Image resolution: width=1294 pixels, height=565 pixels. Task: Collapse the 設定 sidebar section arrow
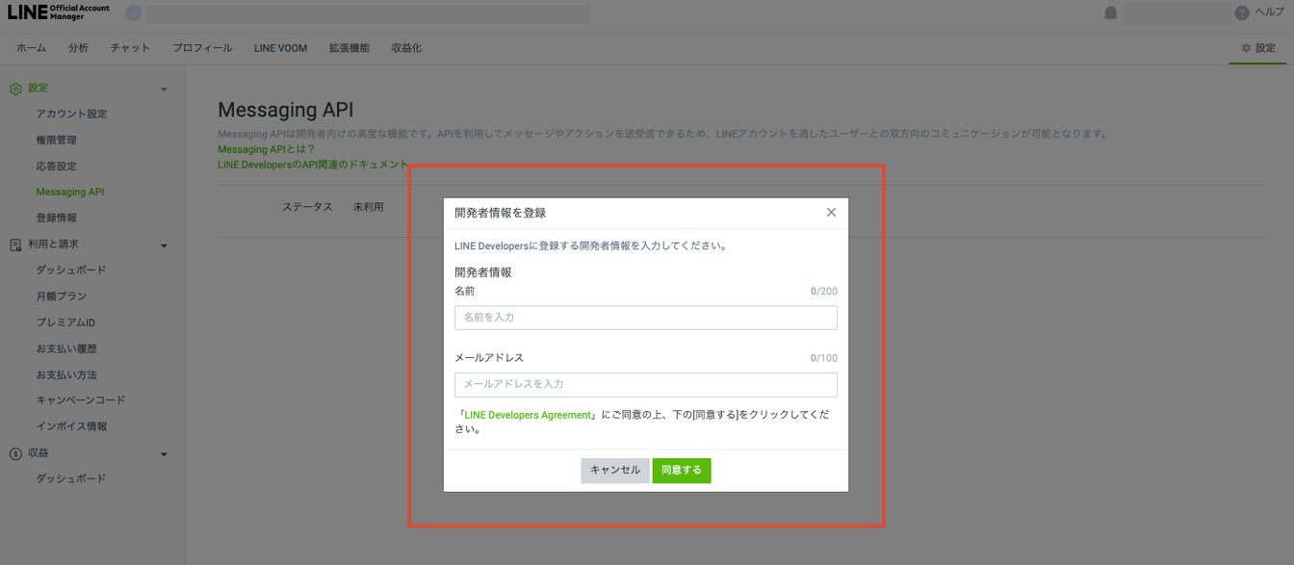[164, 90]
